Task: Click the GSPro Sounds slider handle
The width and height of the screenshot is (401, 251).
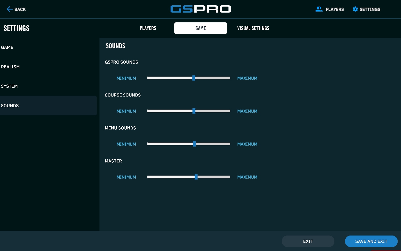Action: click(x=194, y=78)
